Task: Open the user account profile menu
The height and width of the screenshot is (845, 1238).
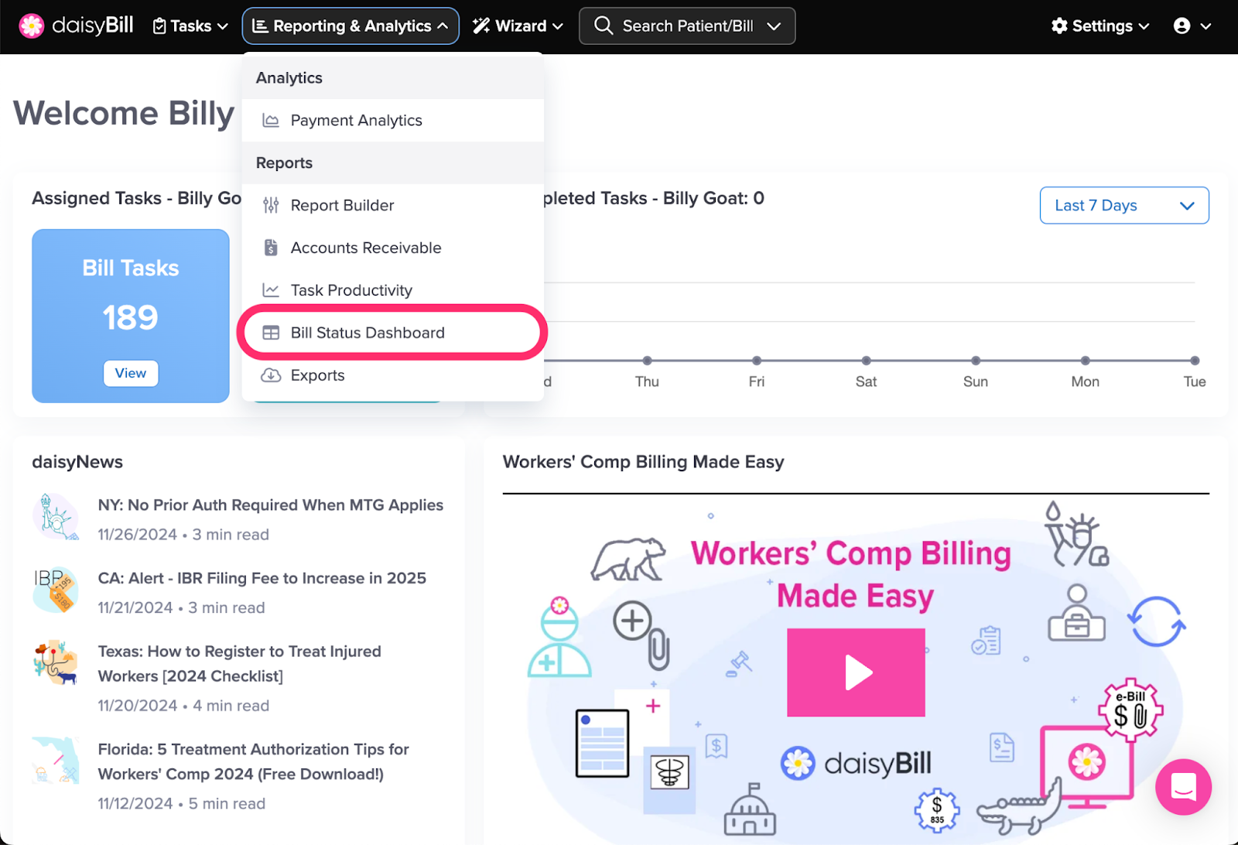Action: click(1192, 26)
